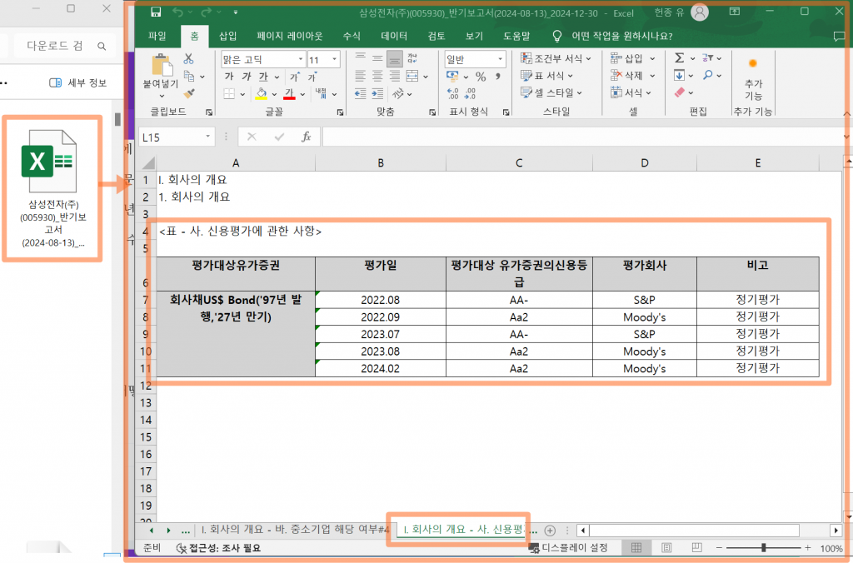Click the Wrap Text icon

(412, 58)
